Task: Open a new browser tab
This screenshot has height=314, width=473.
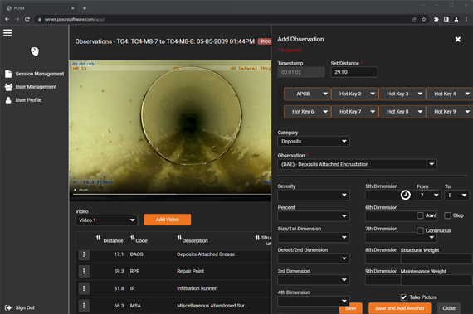Action: pos(85,8)
